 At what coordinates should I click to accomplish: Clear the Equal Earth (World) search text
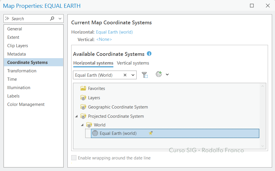click(x=125, y=75)
